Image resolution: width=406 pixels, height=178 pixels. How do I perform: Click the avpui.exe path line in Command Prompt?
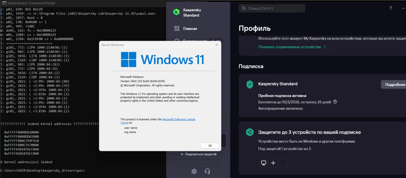(x=78, y=14)
